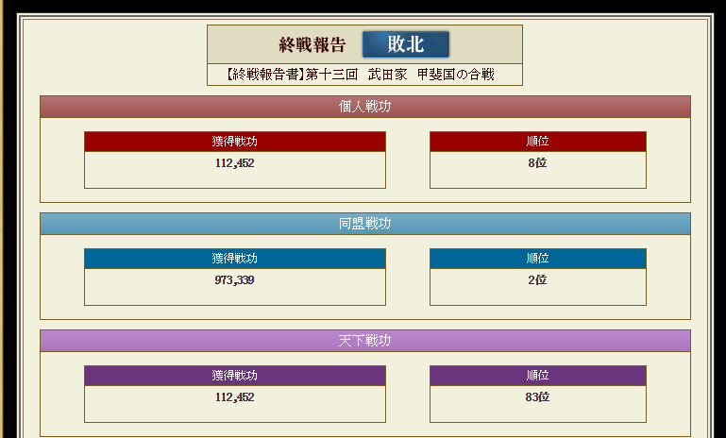The height and width of the screenshot is (438, 726).
Task: Select the 2位 alliance rank value
Action: [537, 280]
